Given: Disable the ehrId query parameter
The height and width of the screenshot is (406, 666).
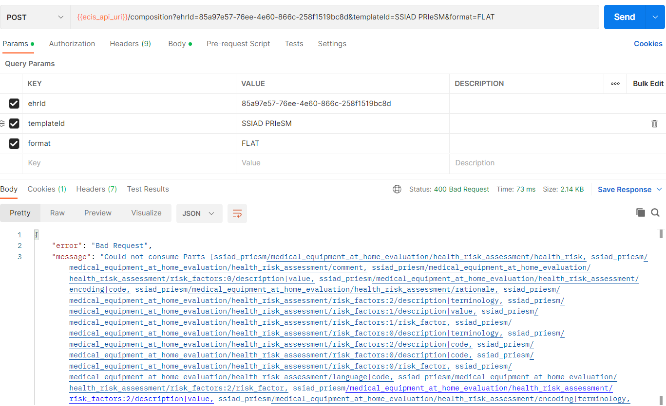Looking at the screenshot, I should point(14,103).
